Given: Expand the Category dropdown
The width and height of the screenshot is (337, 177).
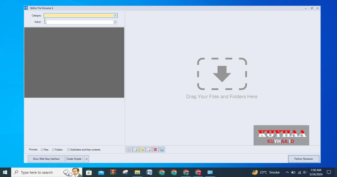Looking at the screenshot, I should [115, 15].
